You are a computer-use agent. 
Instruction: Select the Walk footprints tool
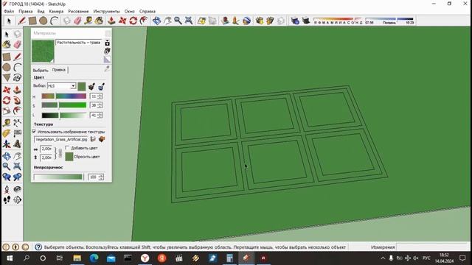tap(7, 199)
